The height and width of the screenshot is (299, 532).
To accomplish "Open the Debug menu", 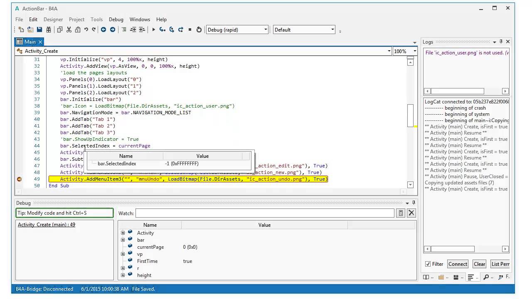I will point(116,20).
